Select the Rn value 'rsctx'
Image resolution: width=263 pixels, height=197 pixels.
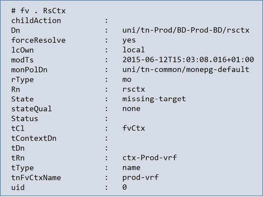click(133, 89)
